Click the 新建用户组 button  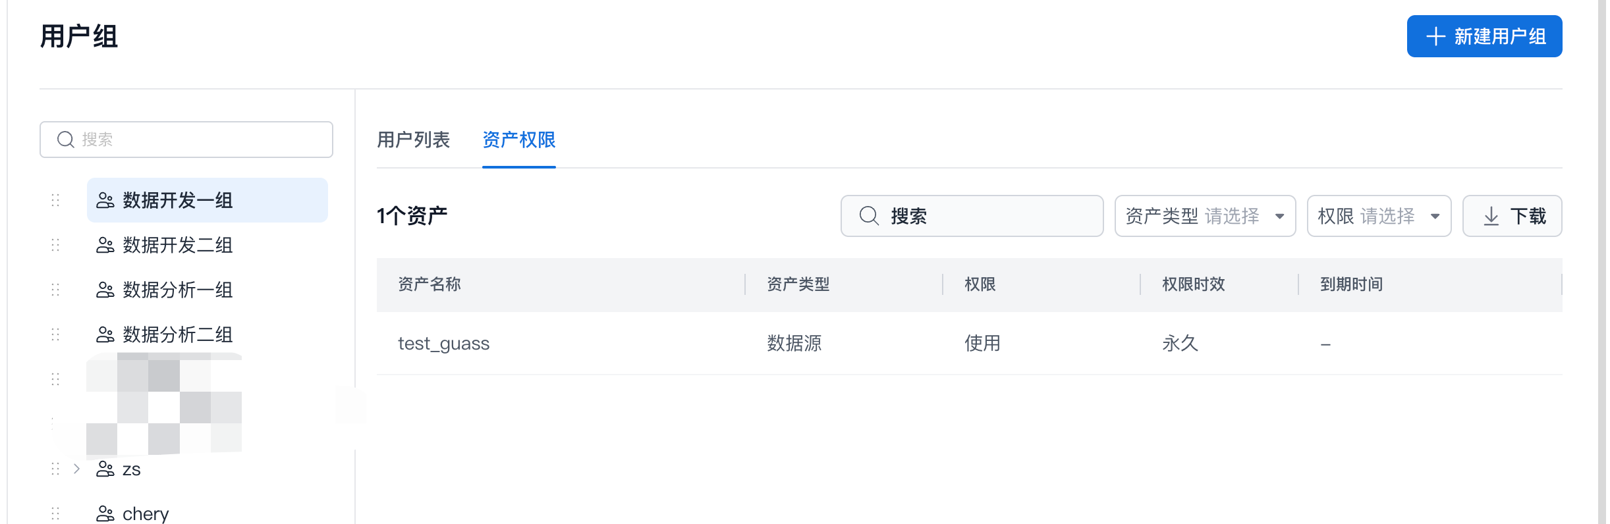1484,36
